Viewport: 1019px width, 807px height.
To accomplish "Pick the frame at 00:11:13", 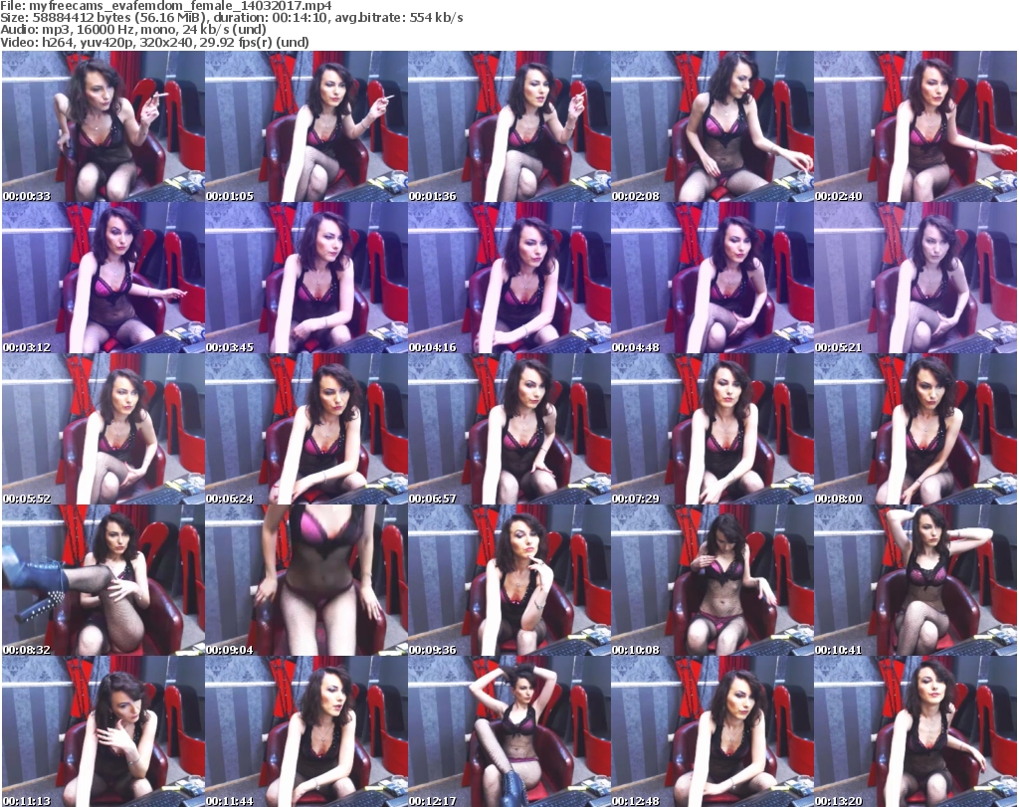I will click(x=103, y=731).
